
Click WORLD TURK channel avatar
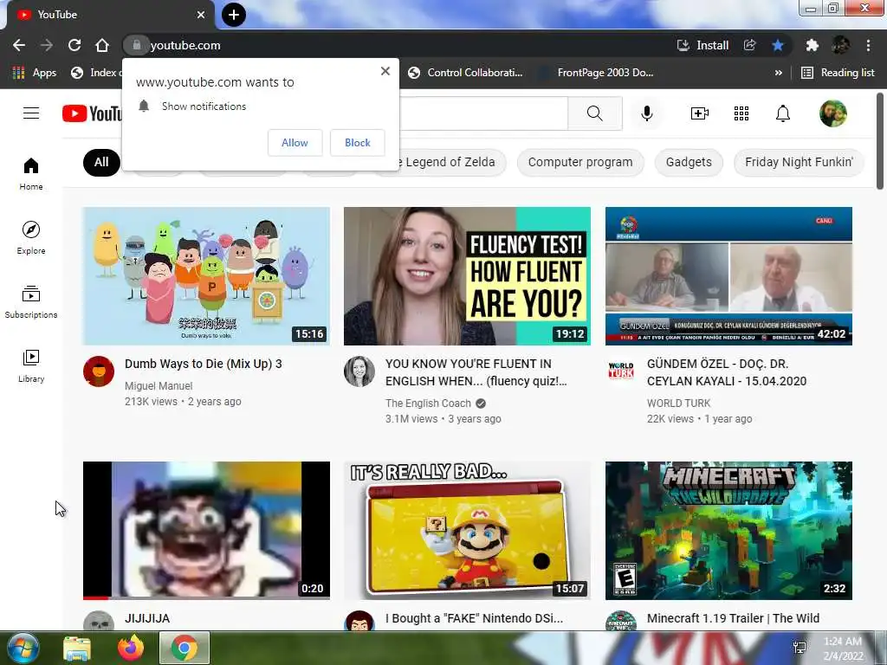coord(620,371)
